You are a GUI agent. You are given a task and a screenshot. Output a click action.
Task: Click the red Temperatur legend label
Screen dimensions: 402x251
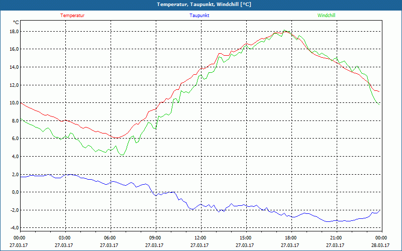point(72,16)
